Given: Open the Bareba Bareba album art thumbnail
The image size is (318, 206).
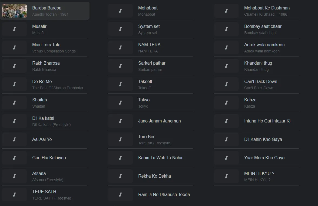Looking at the screenshot, I should tap(14, 11).
